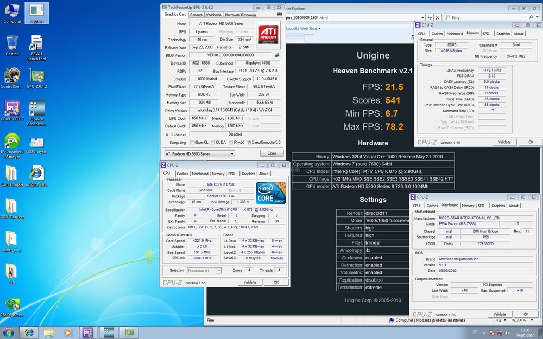Open the CoreTemp64 folder icon

click(12, 176)
